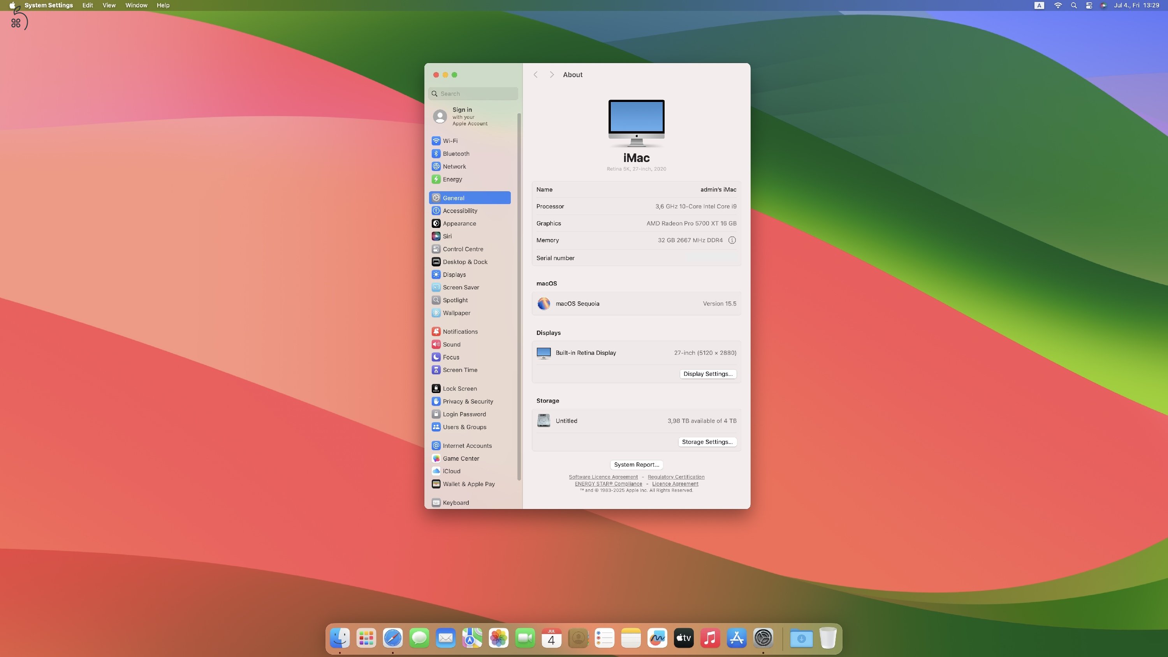The height and width of the screenshot is (657, 1168).
Task: Click the macOS Sequoia row
Action: pos(636,304)
